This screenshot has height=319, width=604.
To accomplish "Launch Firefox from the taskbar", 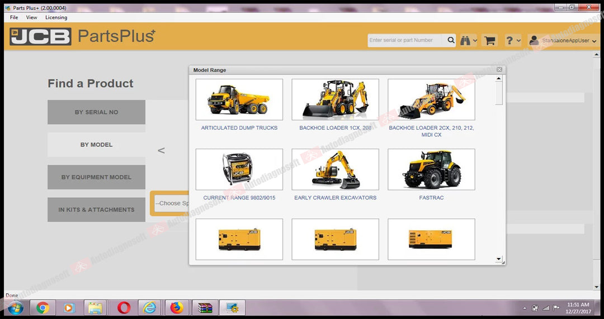I will click(177, 308).
